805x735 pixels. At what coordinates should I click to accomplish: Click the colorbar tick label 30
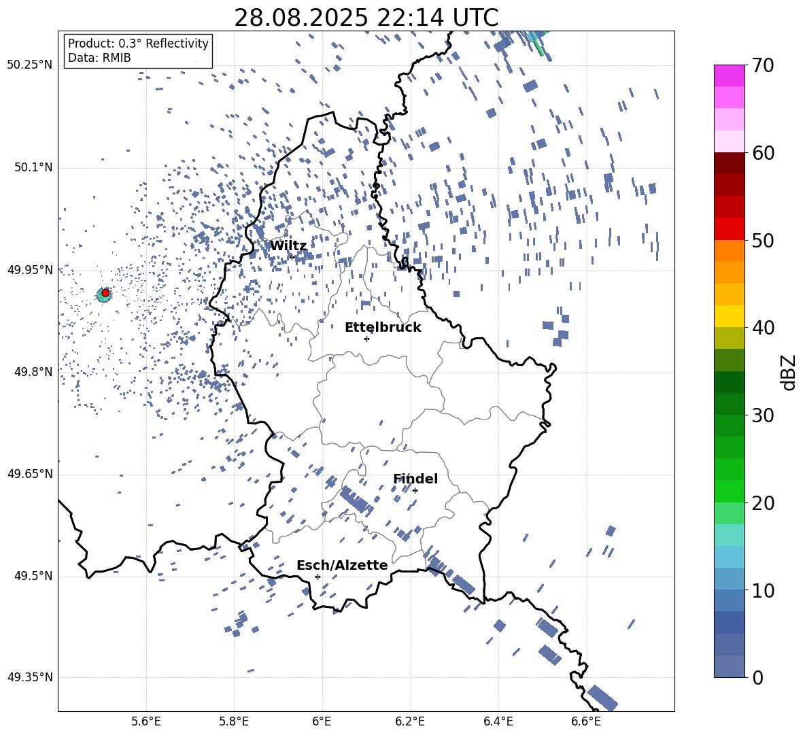(x=763, y=415)
